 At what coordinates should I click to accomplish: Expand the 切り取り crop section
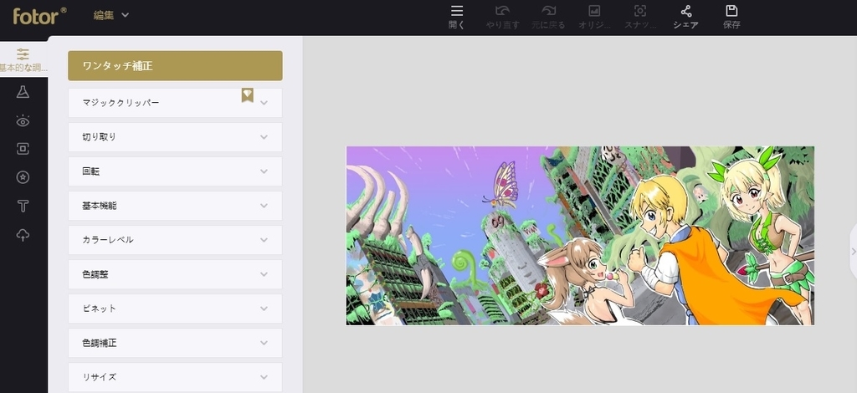[x=175, y=137]
